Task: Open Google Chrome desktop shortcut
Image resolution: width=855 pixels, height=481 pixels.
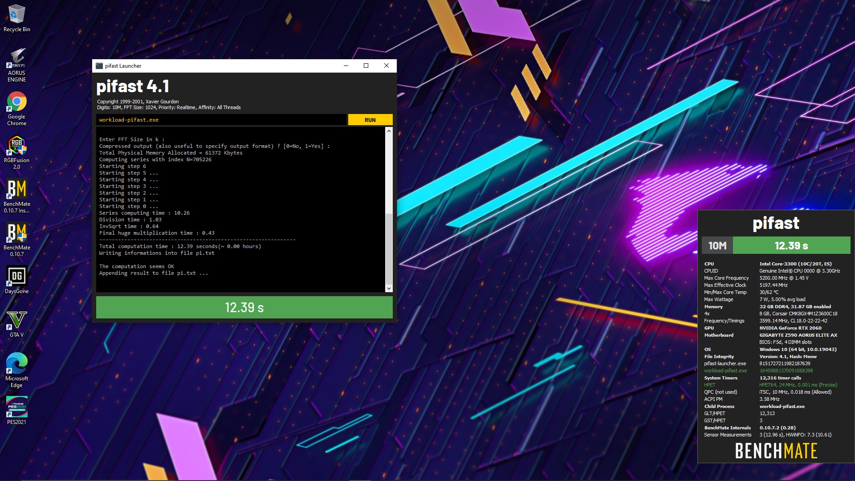Action: [16, 109]
